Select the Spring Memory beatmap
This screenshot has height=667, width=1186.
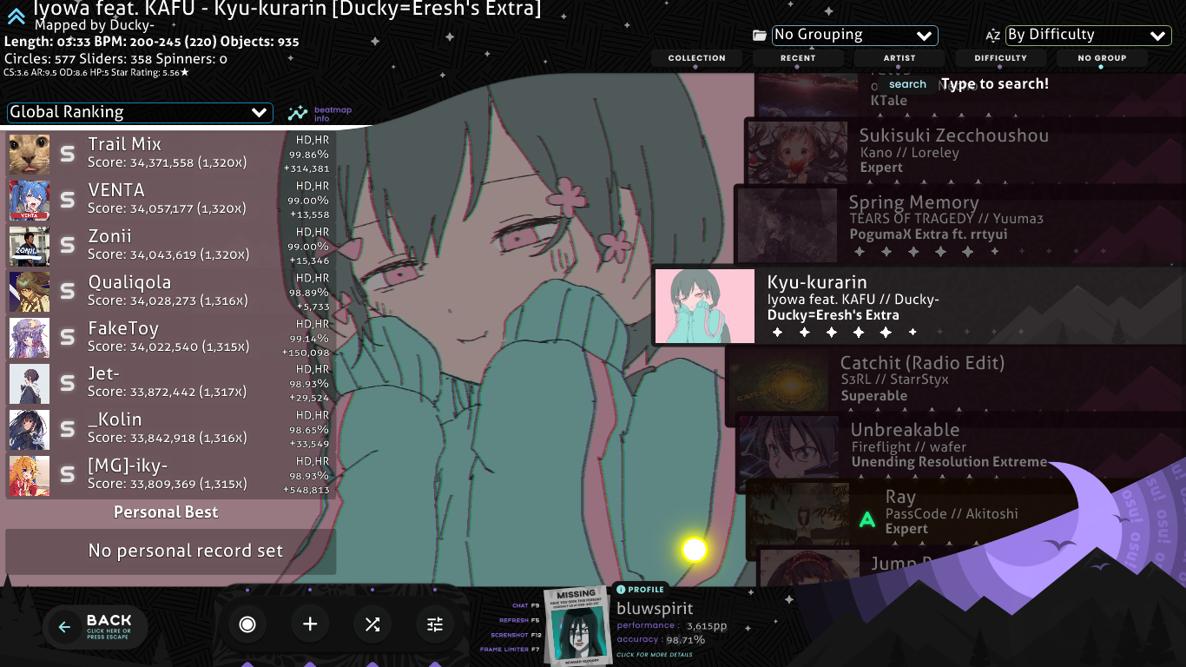click(x=959, y=224)
